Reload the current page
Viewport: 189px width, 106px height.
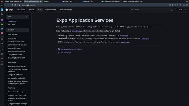(x=12, y=5)
